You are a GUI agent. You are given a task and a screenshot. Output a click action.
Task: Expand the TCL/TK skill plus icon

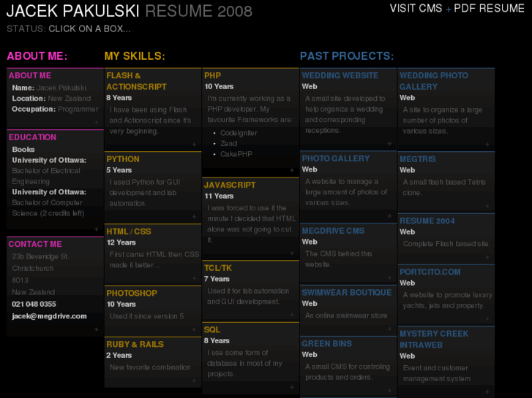pyautogui.click(x=292, y=315)
